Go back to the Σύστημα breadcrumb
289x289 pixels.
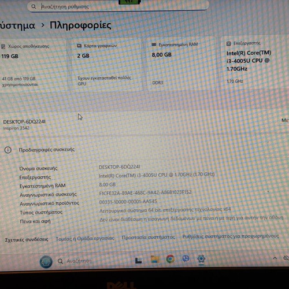point(17,25)
